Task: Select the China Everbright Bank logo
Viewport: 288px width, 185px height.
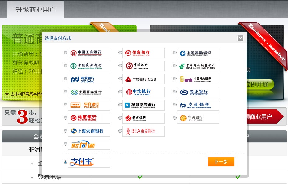Action: [x=198, y=79]
